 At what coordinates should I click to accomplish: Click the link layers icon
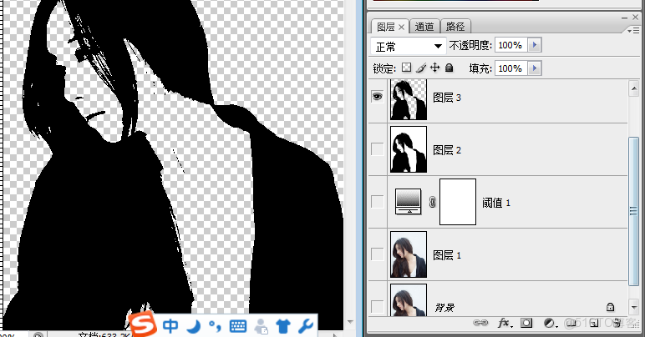pyautogui.click(x=480, y=323)
